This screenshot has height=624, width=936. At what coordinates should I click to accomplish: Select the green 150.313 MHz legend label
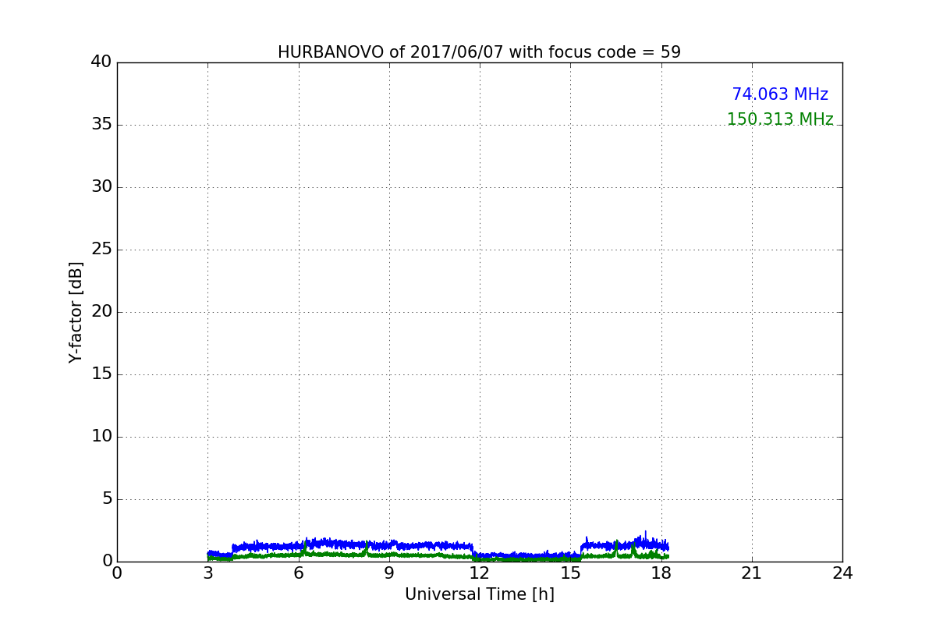pyautogui.click(x=780, y=119)
